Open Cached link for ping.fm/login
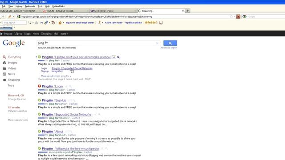 pos(71,90)
